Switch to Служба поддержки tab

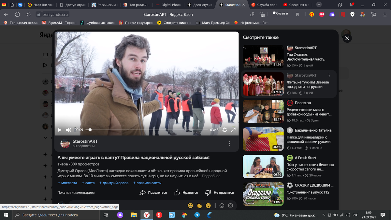[x=264, y=5]
